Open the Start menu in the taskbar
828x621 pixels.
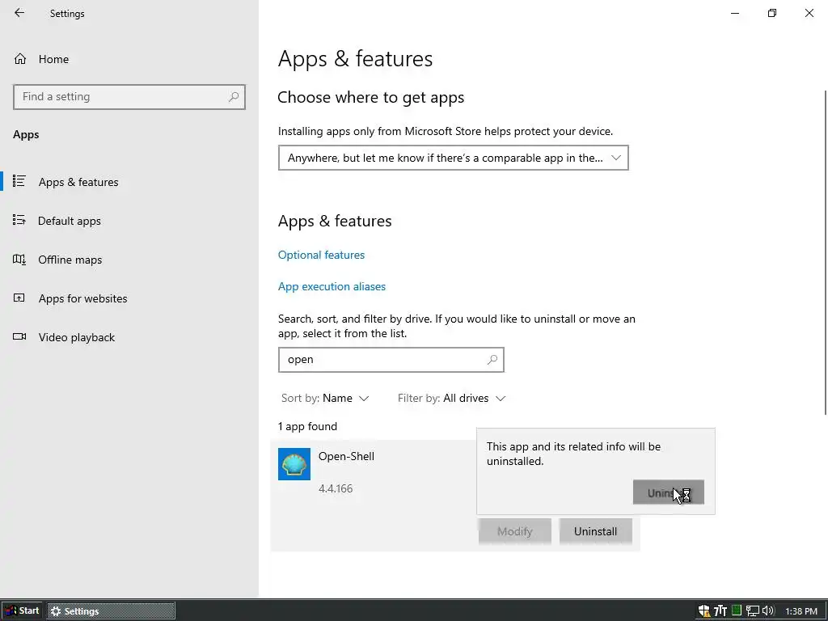pyautogui.click(x=23, y=610)
